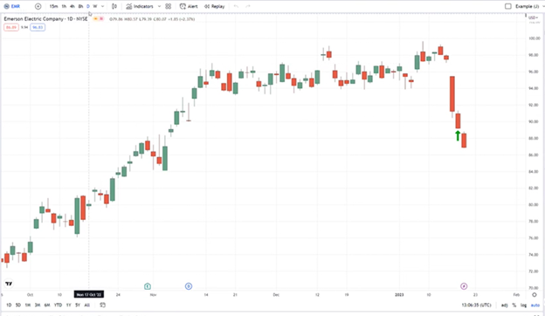This screenshot has height=316, width=545.
Task: Create a new Alert
Action: [189, 6]
